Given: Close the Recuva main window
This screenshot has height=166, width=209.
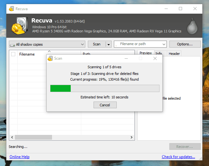Looking at the screenshot, I should pyautogui.click(x=195, y=9).
